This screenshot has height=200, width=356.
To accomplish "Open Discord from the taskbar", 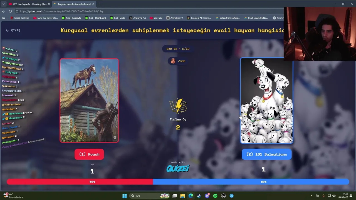I will 207,196.
